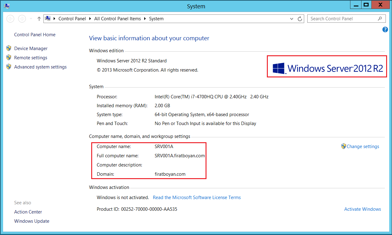This screenshot has height=235, width=392.
Task: Go to Control Panel Home
Action: click(35, 35)
